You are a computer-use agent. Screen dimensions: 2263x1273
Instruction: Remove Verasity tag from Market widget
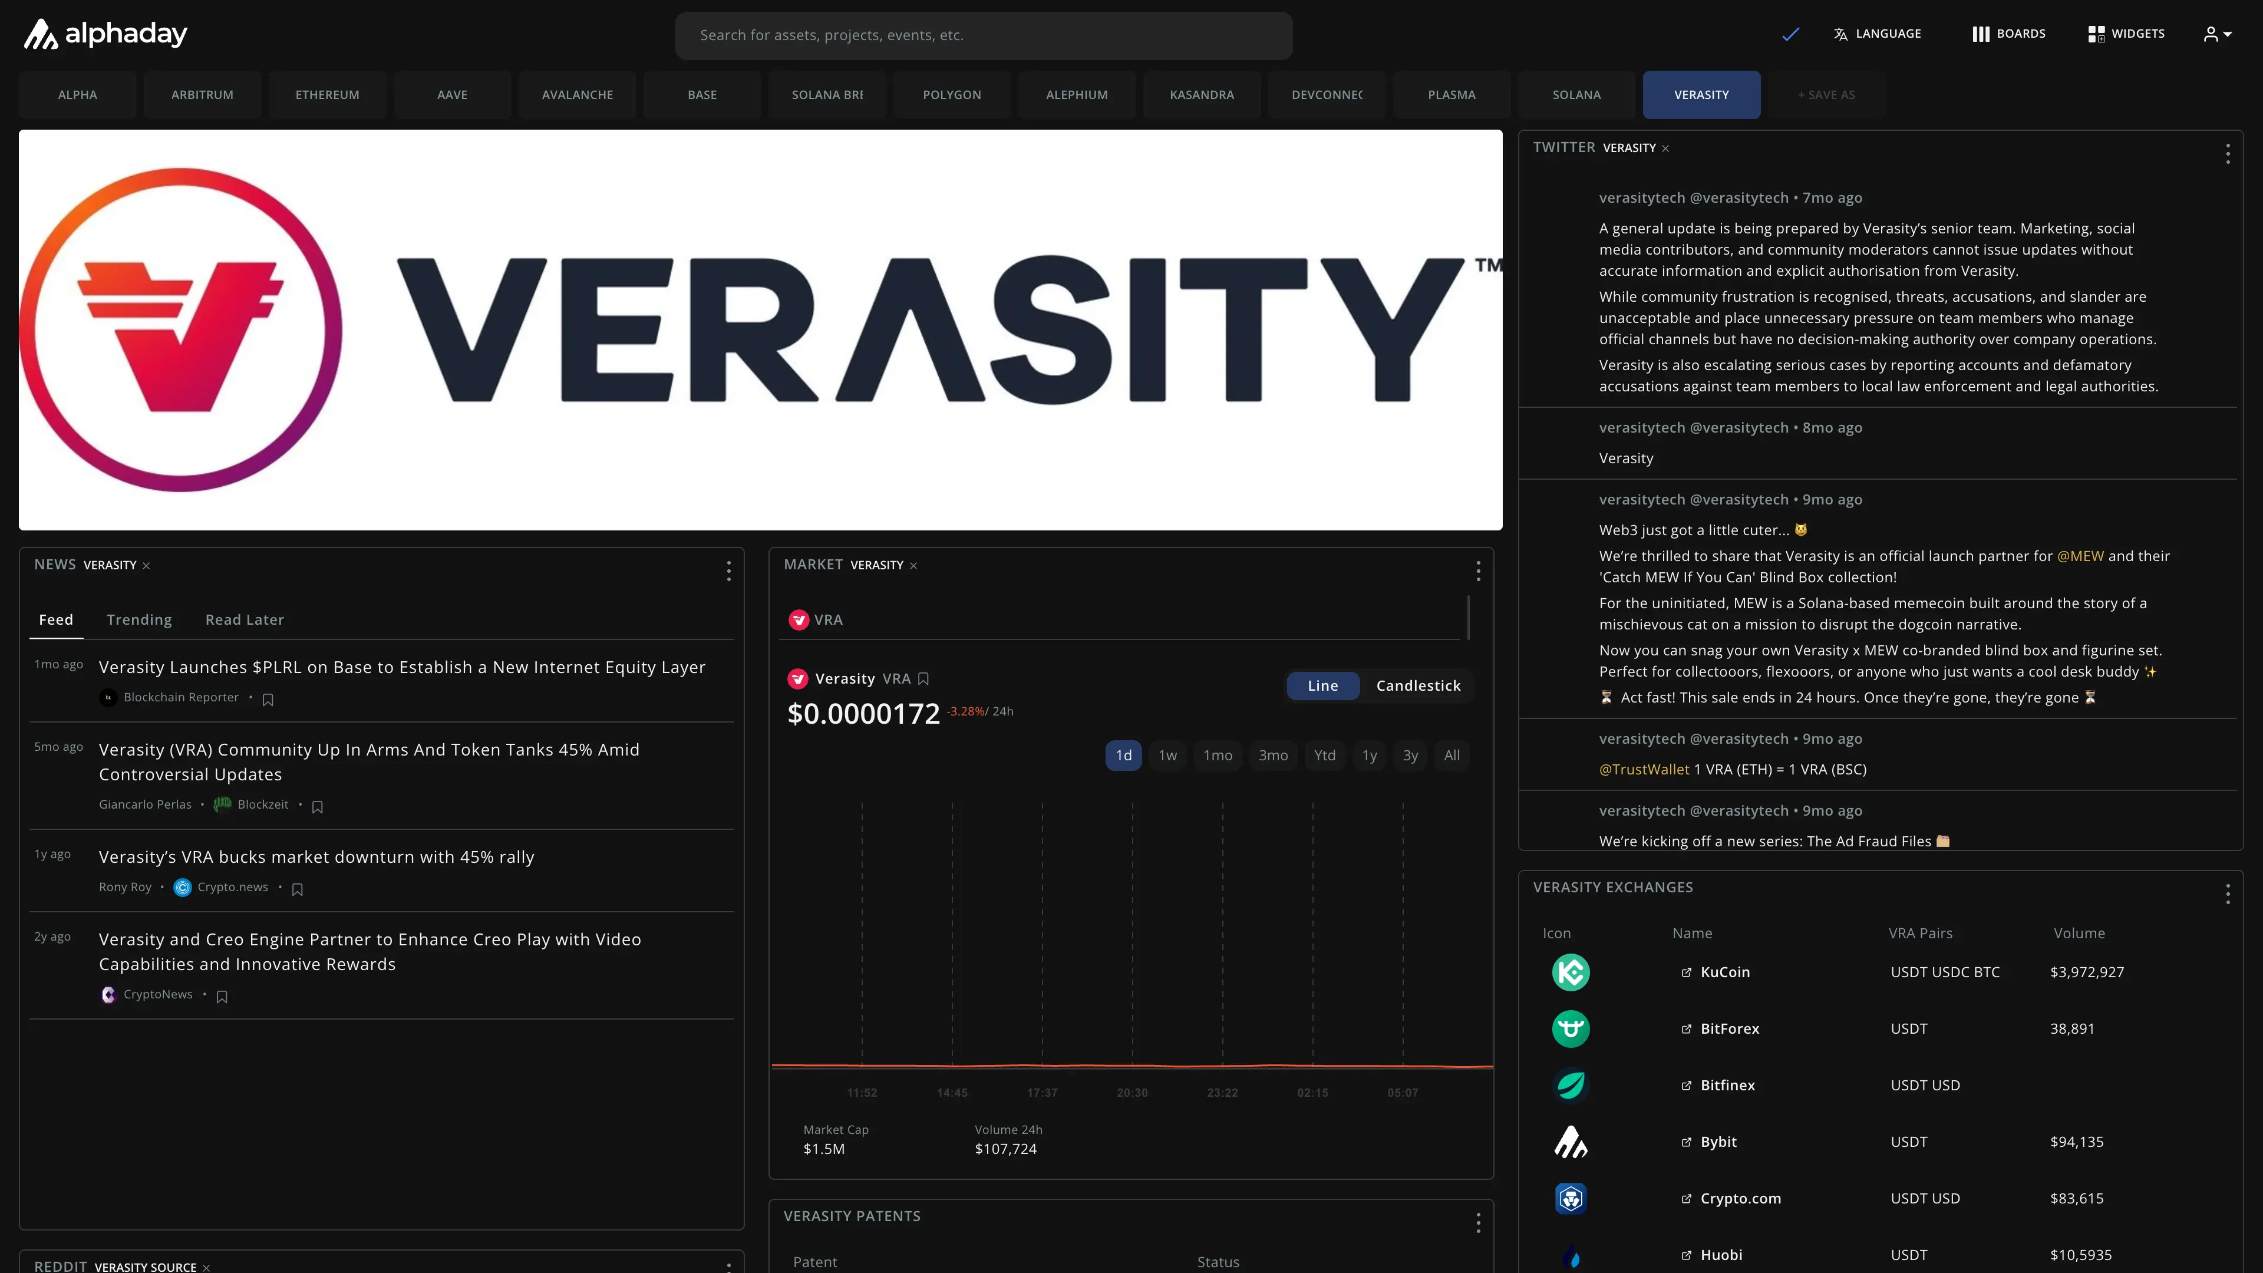(x=913, y=566)
